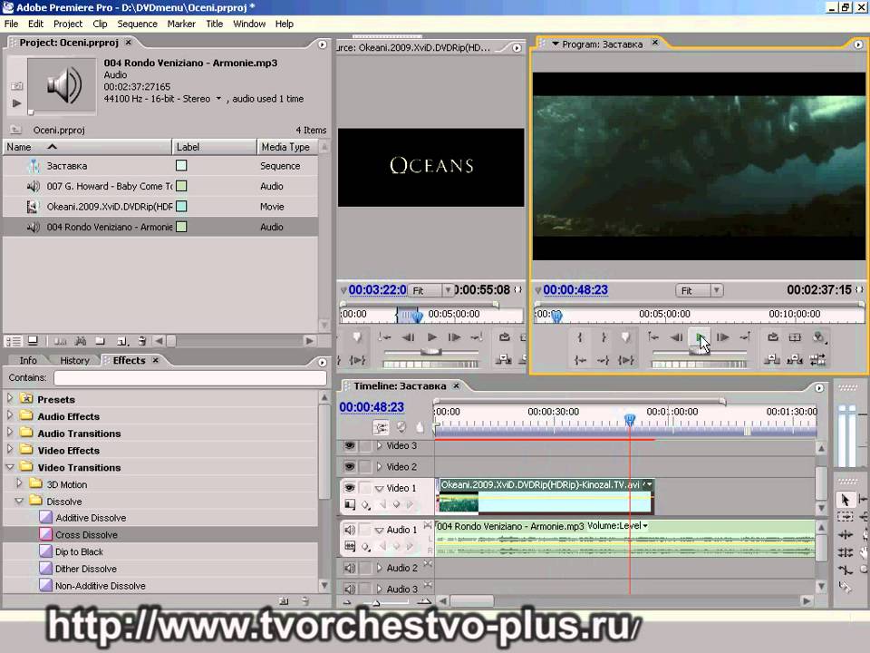
Task: Select Cross Dissolve transition
Action: [86, 535]
